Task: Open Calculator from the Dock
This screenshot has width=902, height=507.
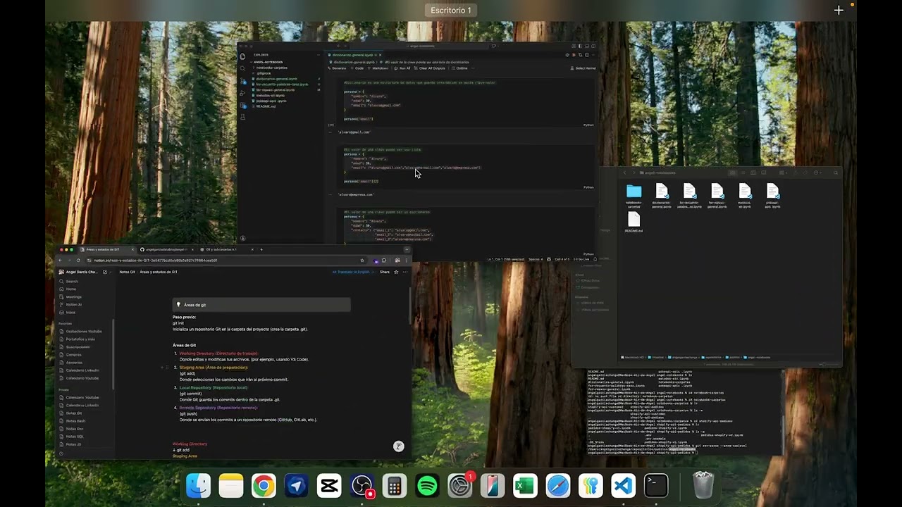Action: (x=395, y=486)
